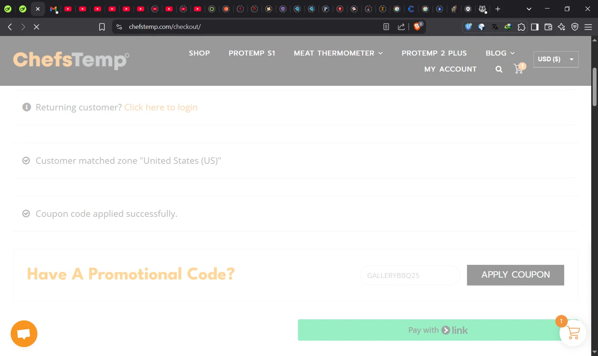Click 'Customer matched zone' notice text

click(128, 161)
